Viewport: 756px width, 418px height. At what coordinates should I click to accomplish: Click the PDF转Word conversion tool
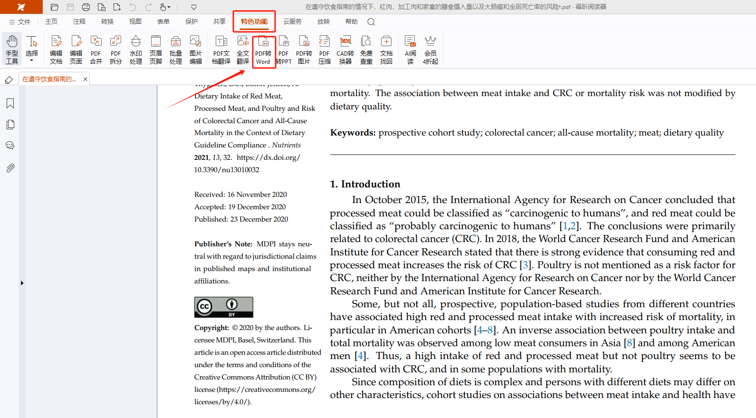pos(263,50)
